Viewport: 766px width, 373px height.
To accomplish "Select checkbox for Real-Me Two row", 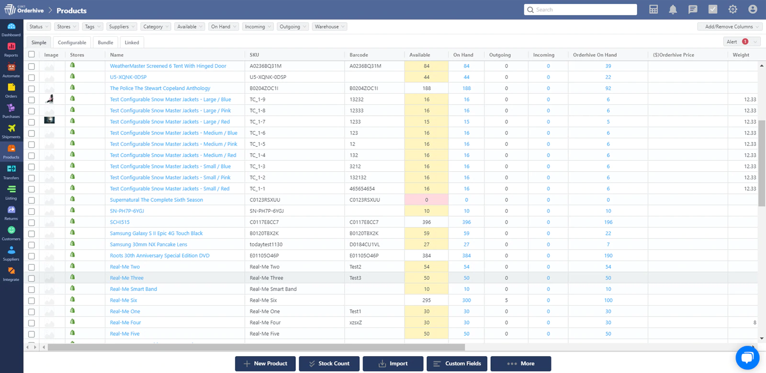I will (32, 267).
